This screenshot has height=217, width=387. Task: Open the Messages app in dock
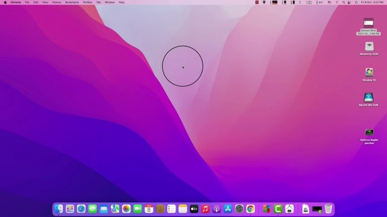[93, 209]
